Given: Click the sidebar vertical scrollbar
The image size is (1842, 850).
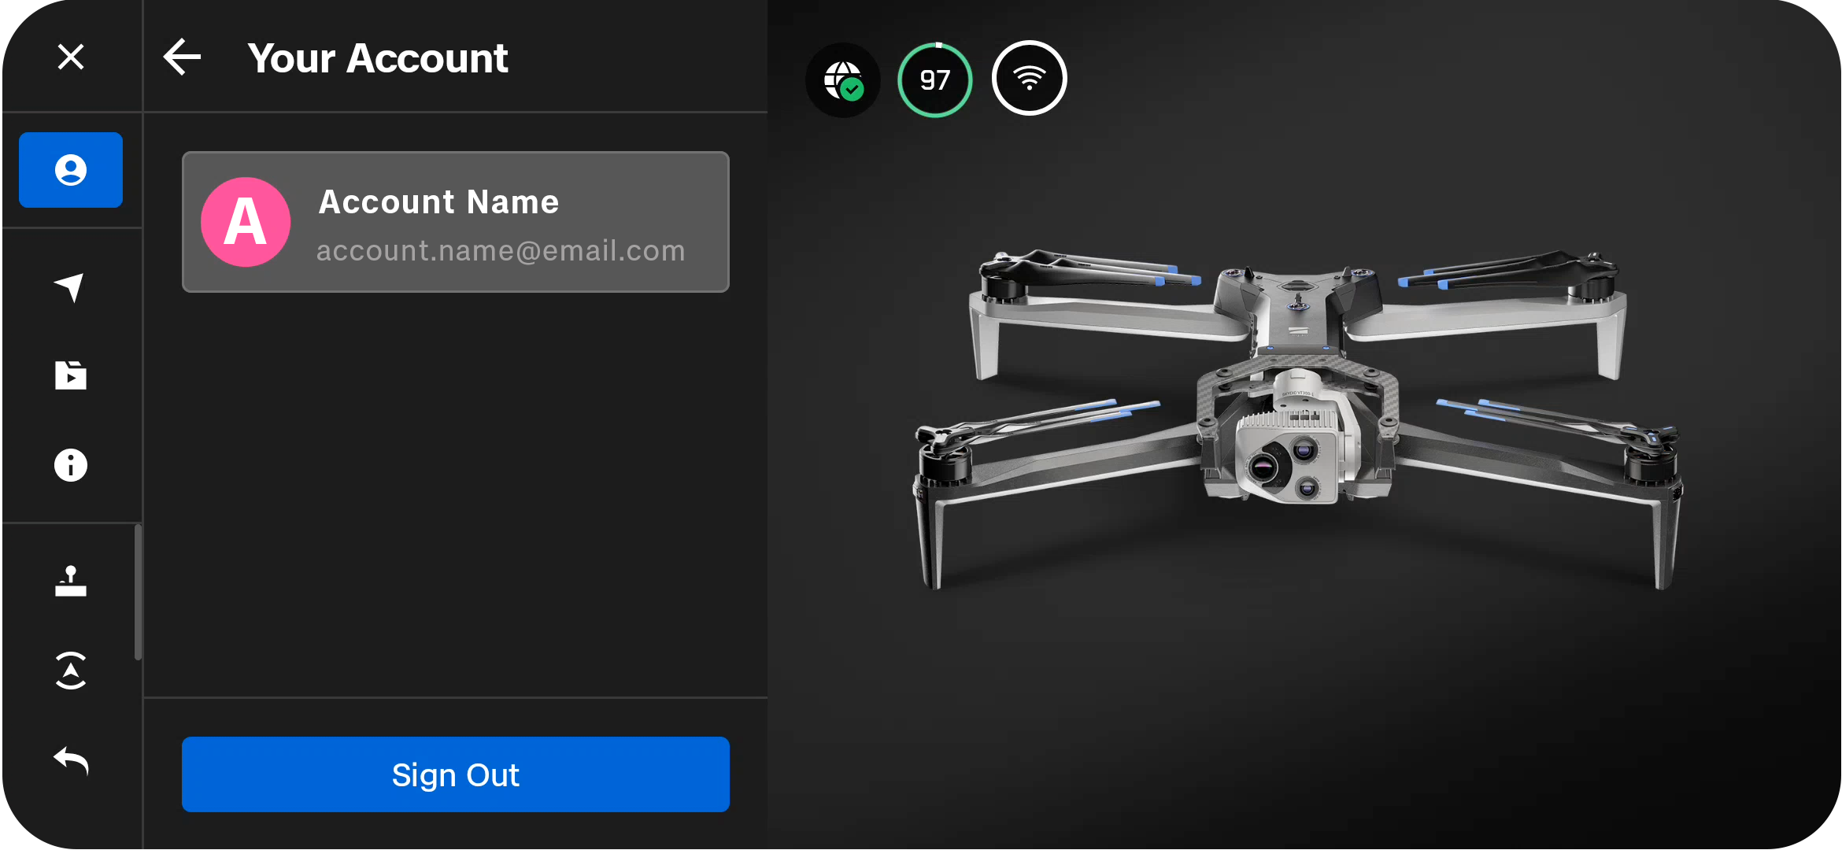Looking at the screenshot, I should tap(139, 593).
